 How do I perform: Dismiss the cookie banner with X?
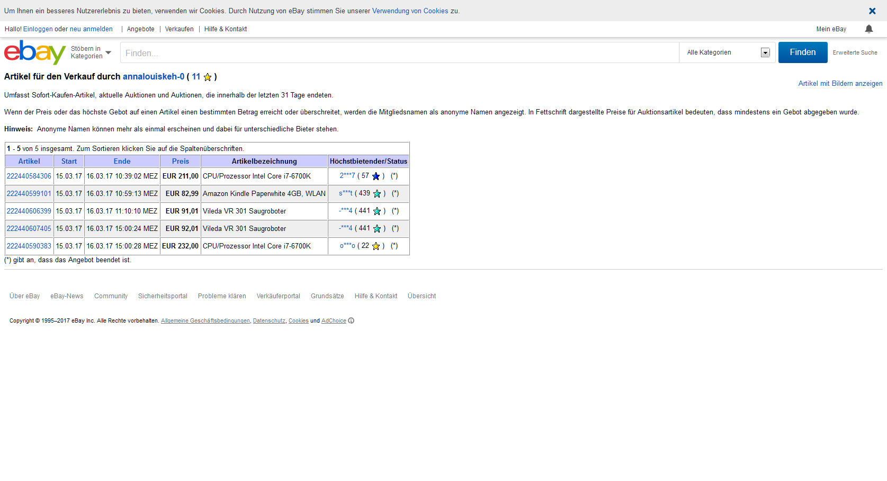coord(872,11)
